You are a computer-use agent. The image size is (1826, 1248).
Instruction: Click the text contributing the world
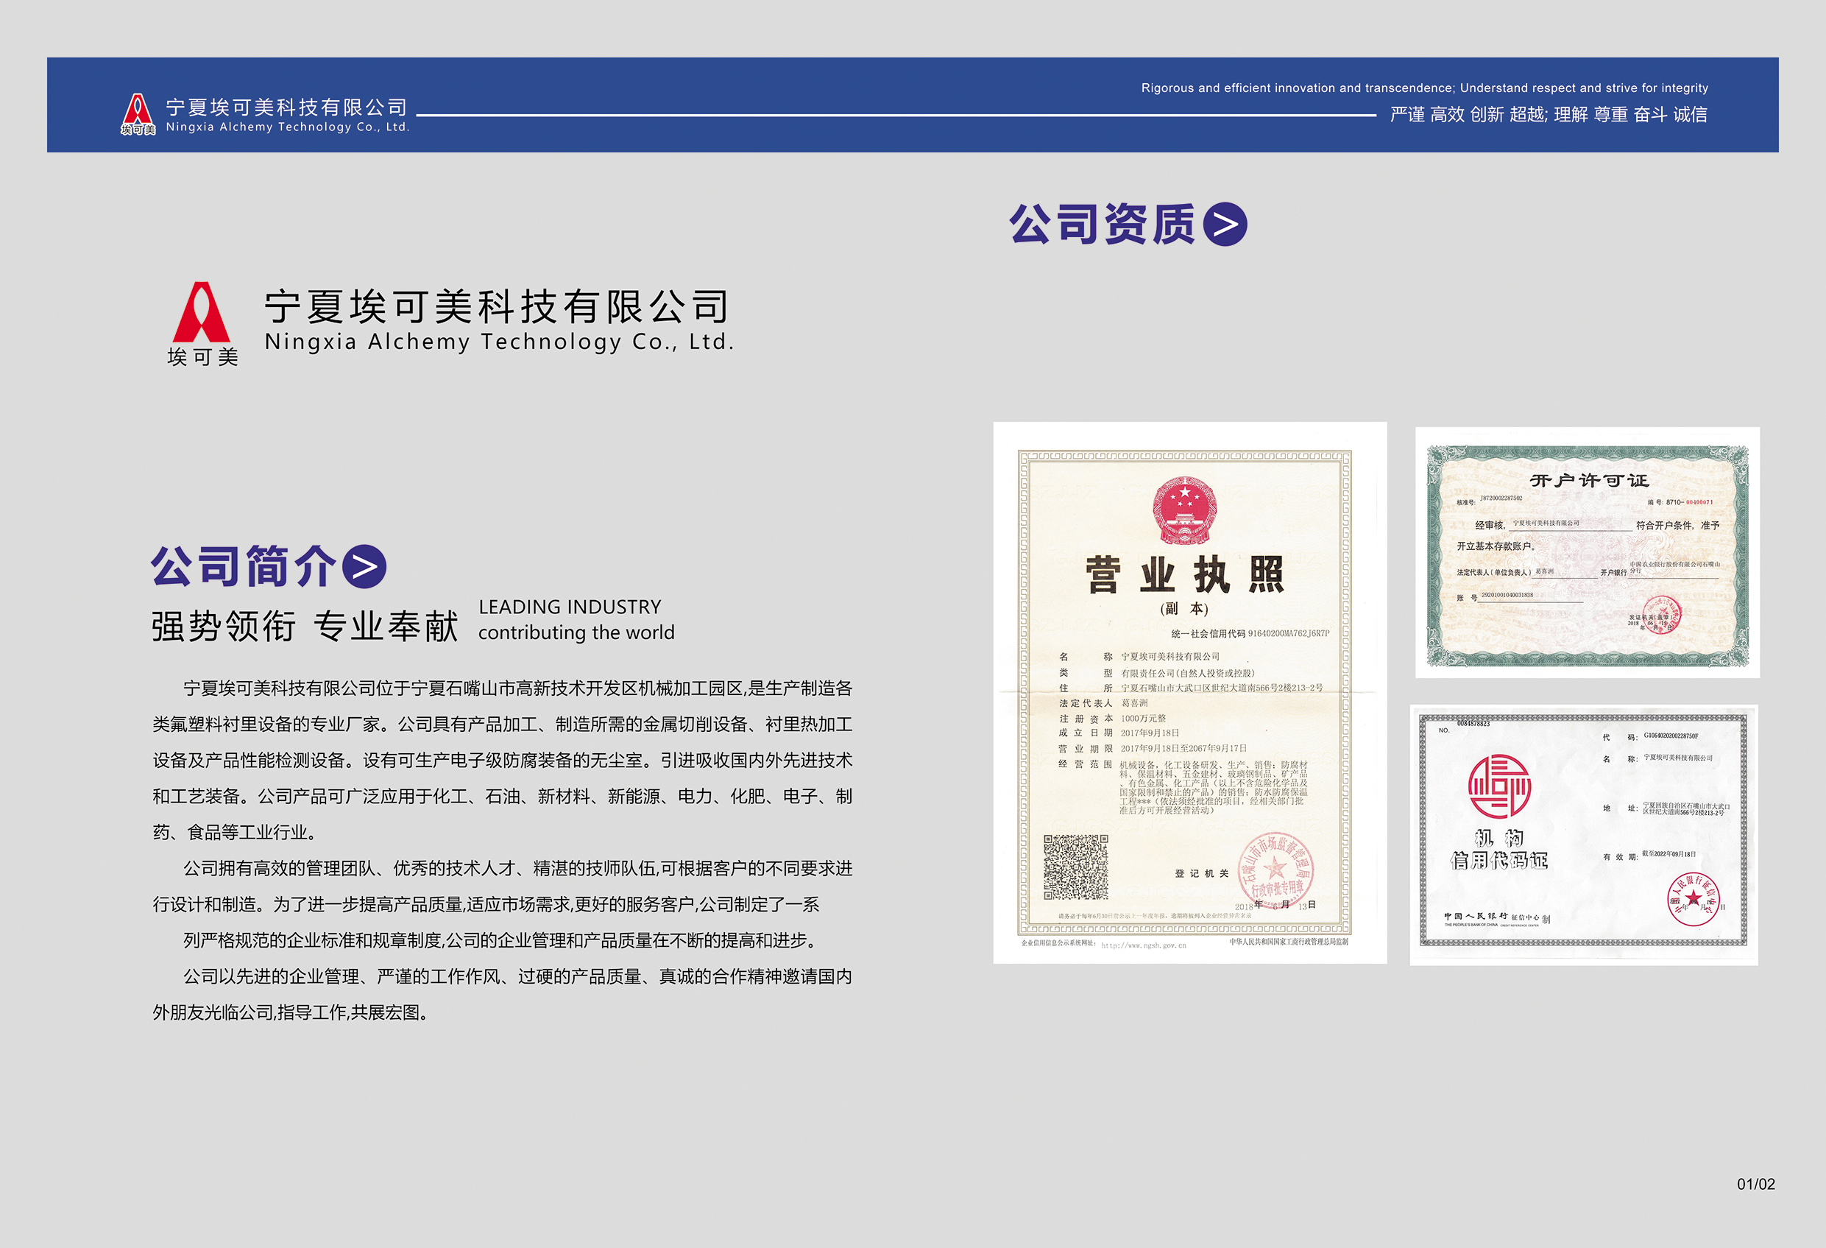click(576, 632)
